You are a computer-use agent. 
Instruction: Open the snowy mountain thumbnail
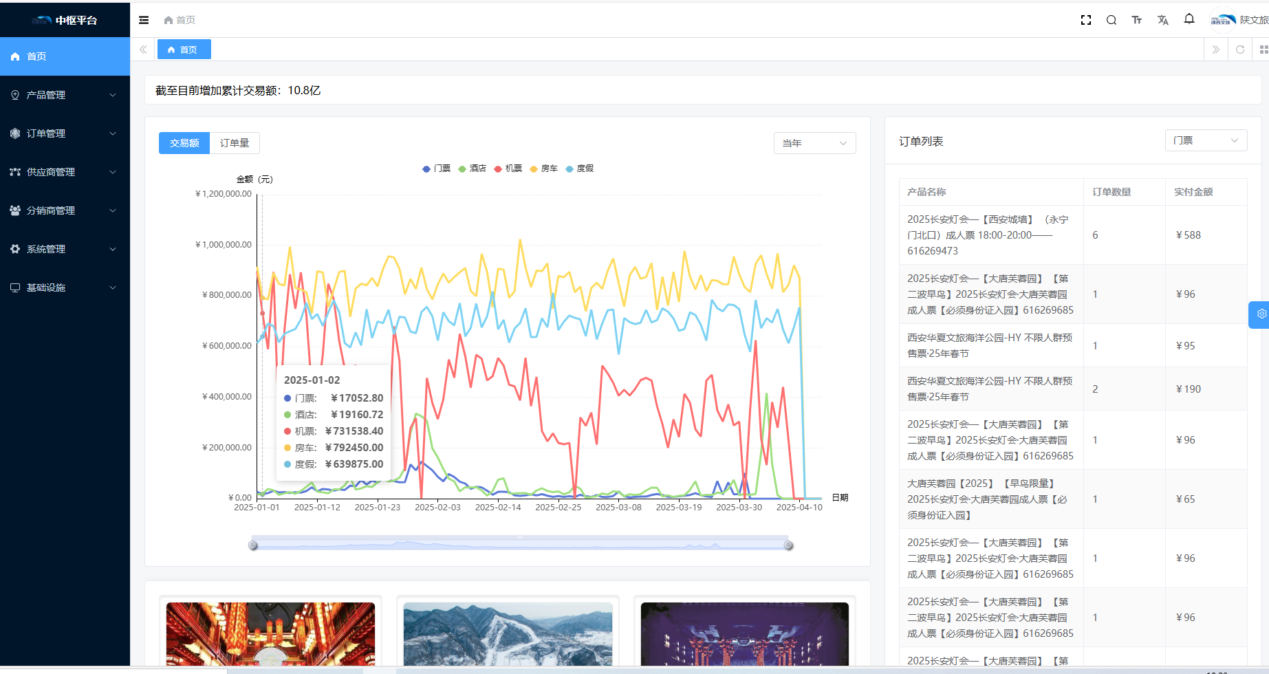(x=508, y=633)
